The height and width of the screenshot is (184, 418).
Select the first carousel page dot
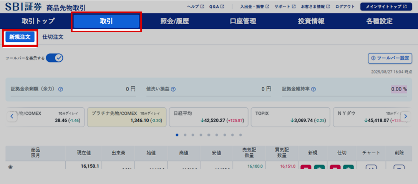177,135
